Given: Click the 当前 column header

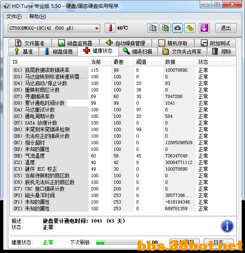Looking at the screenshot, I should pos(100,62).
